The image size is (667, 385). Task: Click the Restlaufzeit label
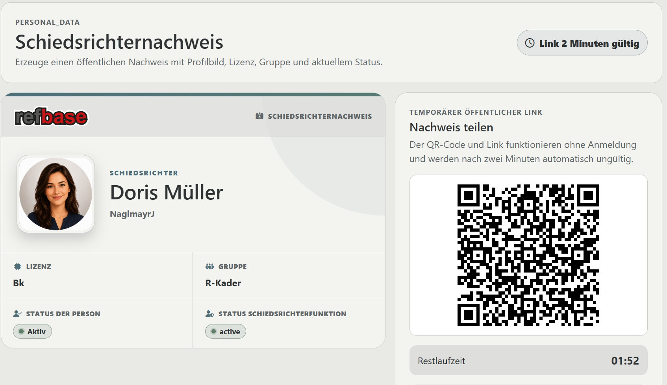441,361
